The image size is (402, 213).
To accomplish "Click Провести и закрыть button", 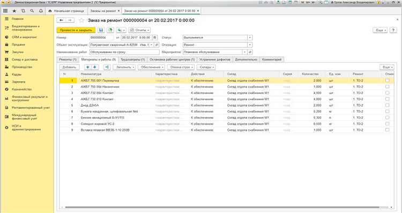I will click(x=76, y=30).
